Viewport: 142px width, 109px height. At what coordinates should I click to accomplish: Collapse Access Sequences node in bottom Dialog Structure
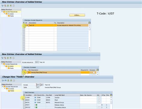2,87
